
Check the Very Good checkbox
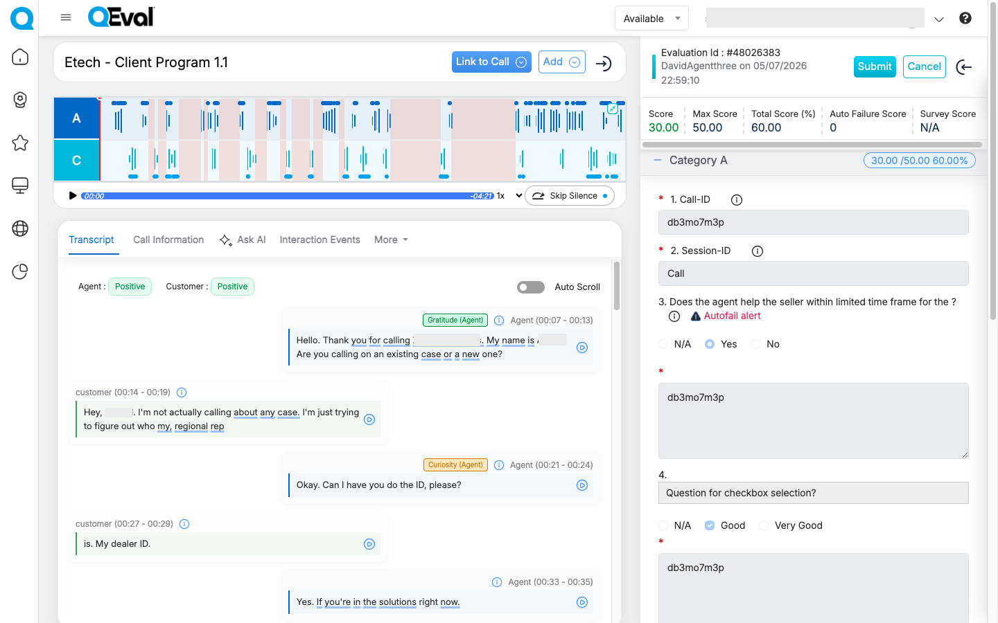pyautogui.click(x=764, y=525)
